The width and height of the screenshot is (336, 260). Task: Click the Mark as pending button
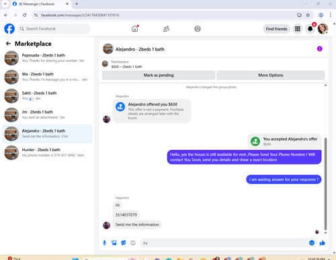[x=159, y=75]
